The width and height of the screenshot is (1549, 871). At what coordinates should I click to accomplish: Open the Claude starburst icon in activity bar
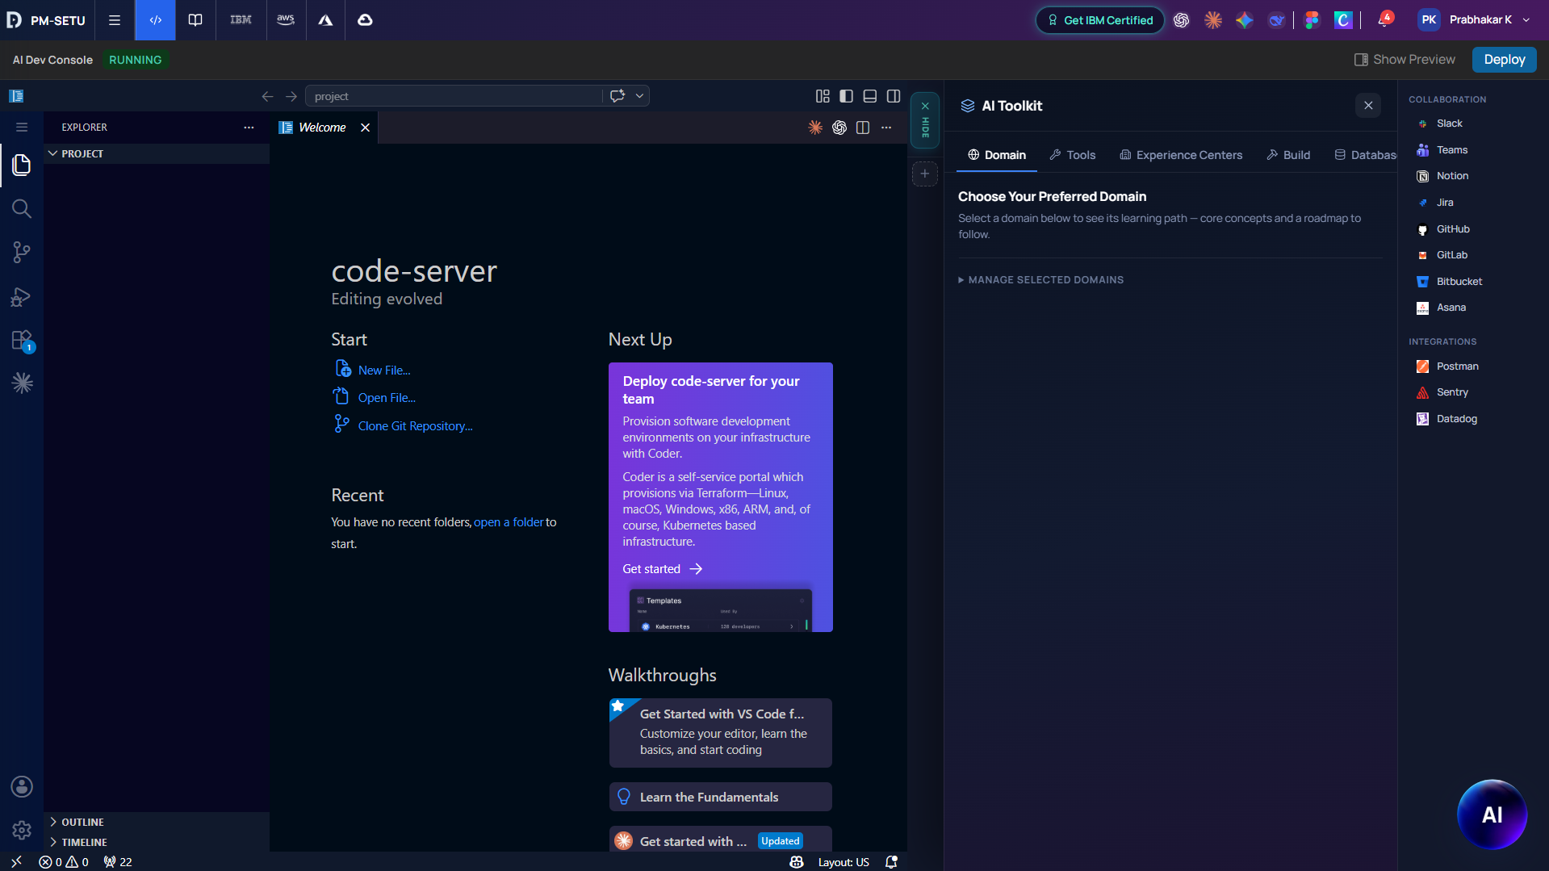tap(22, 383)
